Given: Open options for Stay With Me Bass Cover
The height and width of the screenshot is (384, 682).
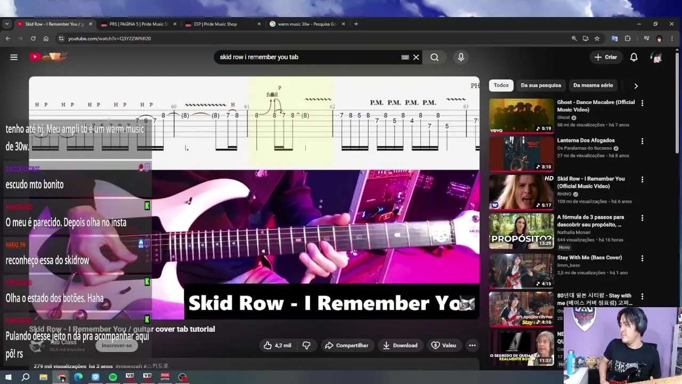Looking at the screenshot, I should (642, 258).
